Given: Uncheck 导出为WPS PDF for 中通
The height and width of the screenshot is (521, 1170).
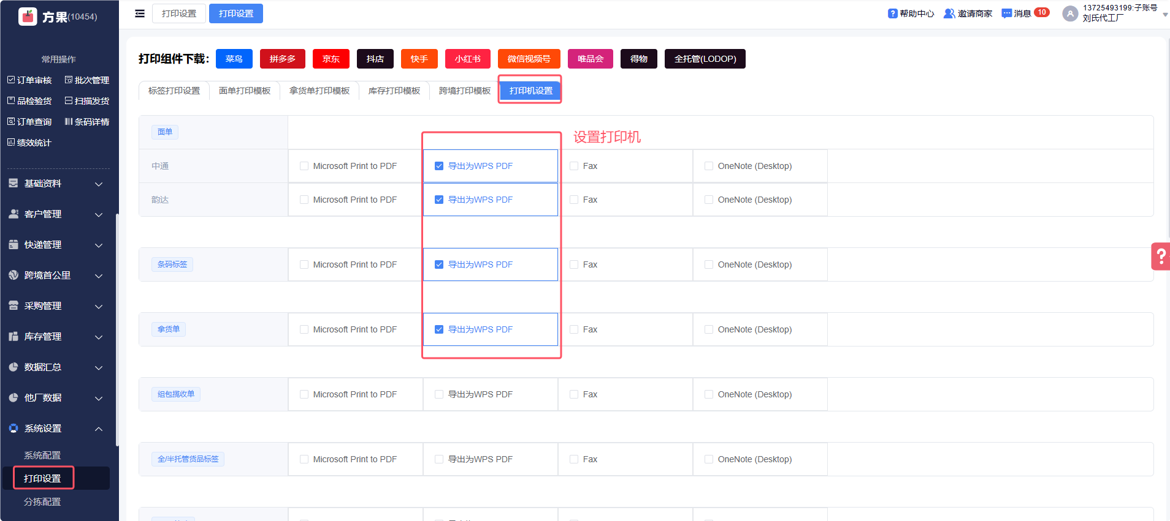Looking at the screenshot, I should (x=439, y=166).
